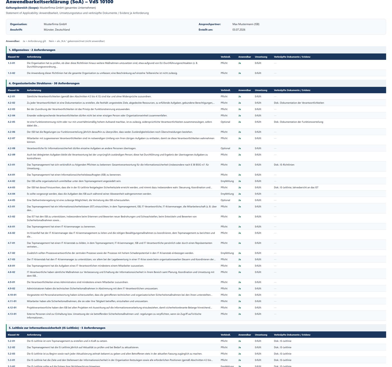This screenshot has width=392, height=367.
Task: Click clause number 5.3-01
Action: point(11,360)
